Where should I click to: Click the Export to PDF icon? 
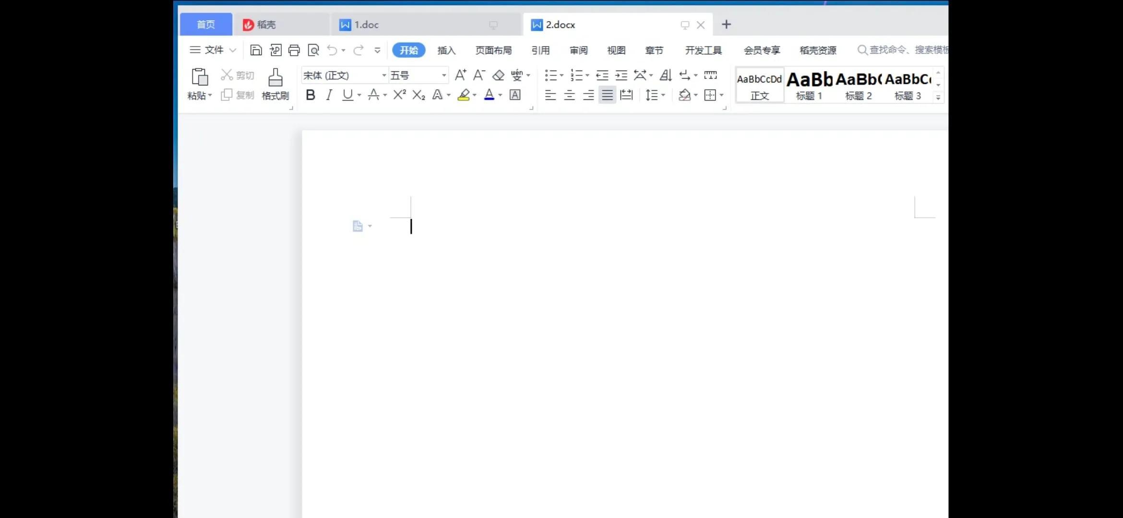[275, 50]
